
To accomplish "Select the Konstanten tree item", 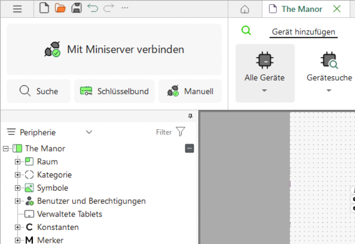I will click(x=58, y=227).
